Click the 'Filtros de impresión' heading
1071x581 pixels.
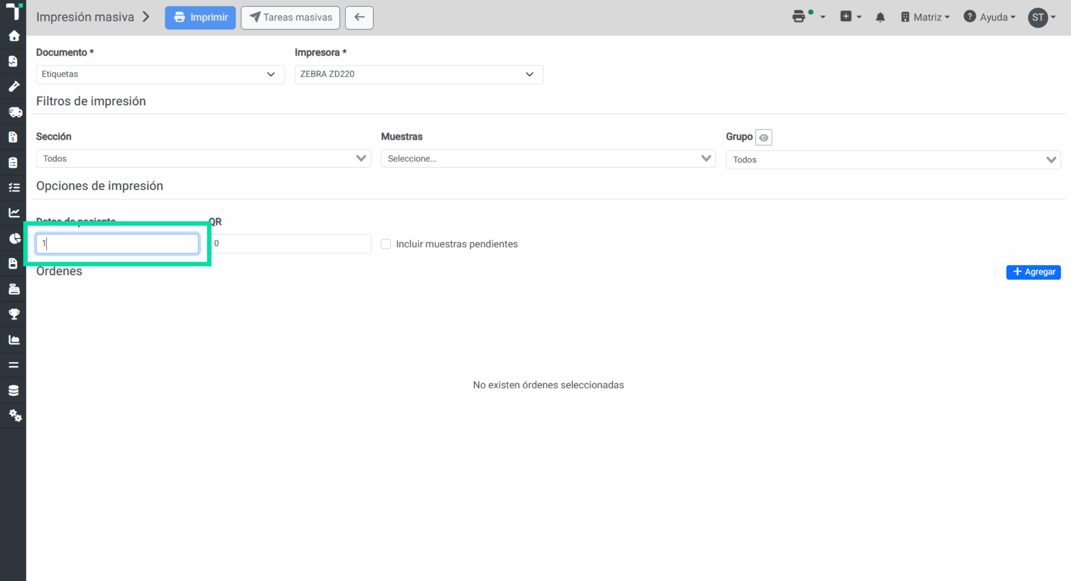[91, 101]
